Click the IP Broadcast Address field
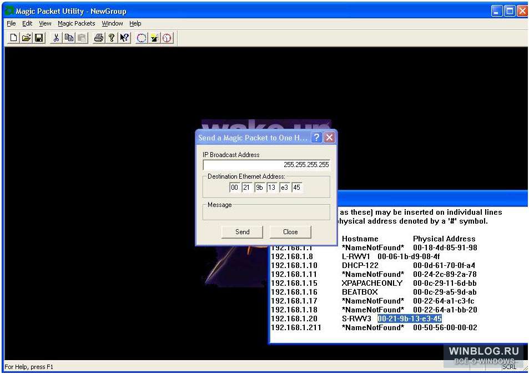 click(x=266, y=165)
